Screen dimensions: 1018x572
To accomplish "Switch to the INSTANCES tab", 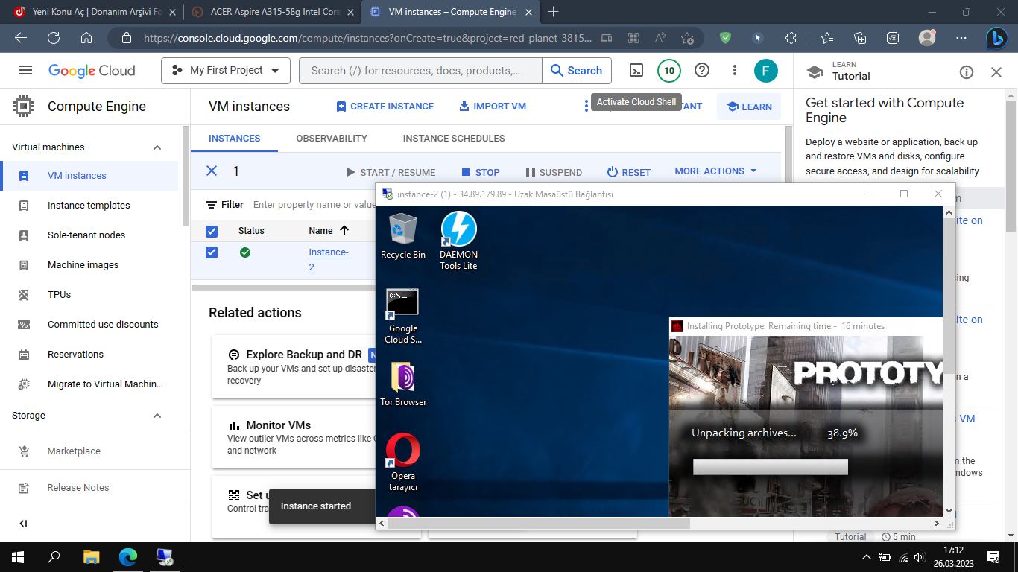I will (234, 139).
